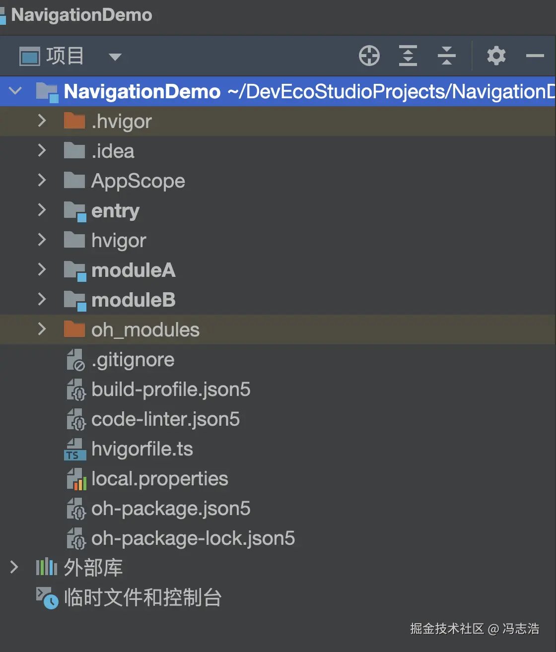Click the collapse all toolbar icon
The height and width of the screenshot is (652, 556).
pos(446,56)
